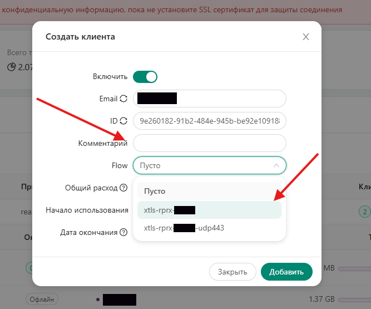Choose the xtls-rprx udp443 flow option
This screenshot has height=309, width=371.
[x=209, y=228]
